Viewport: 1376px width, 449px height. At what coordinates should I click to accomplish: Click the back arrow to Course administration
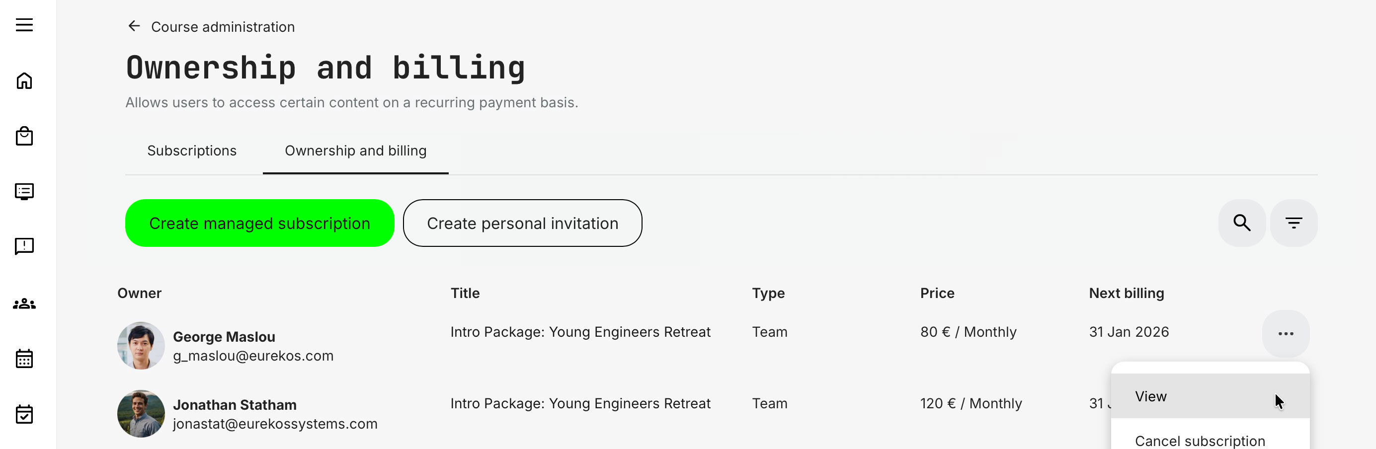coord(134,26)
